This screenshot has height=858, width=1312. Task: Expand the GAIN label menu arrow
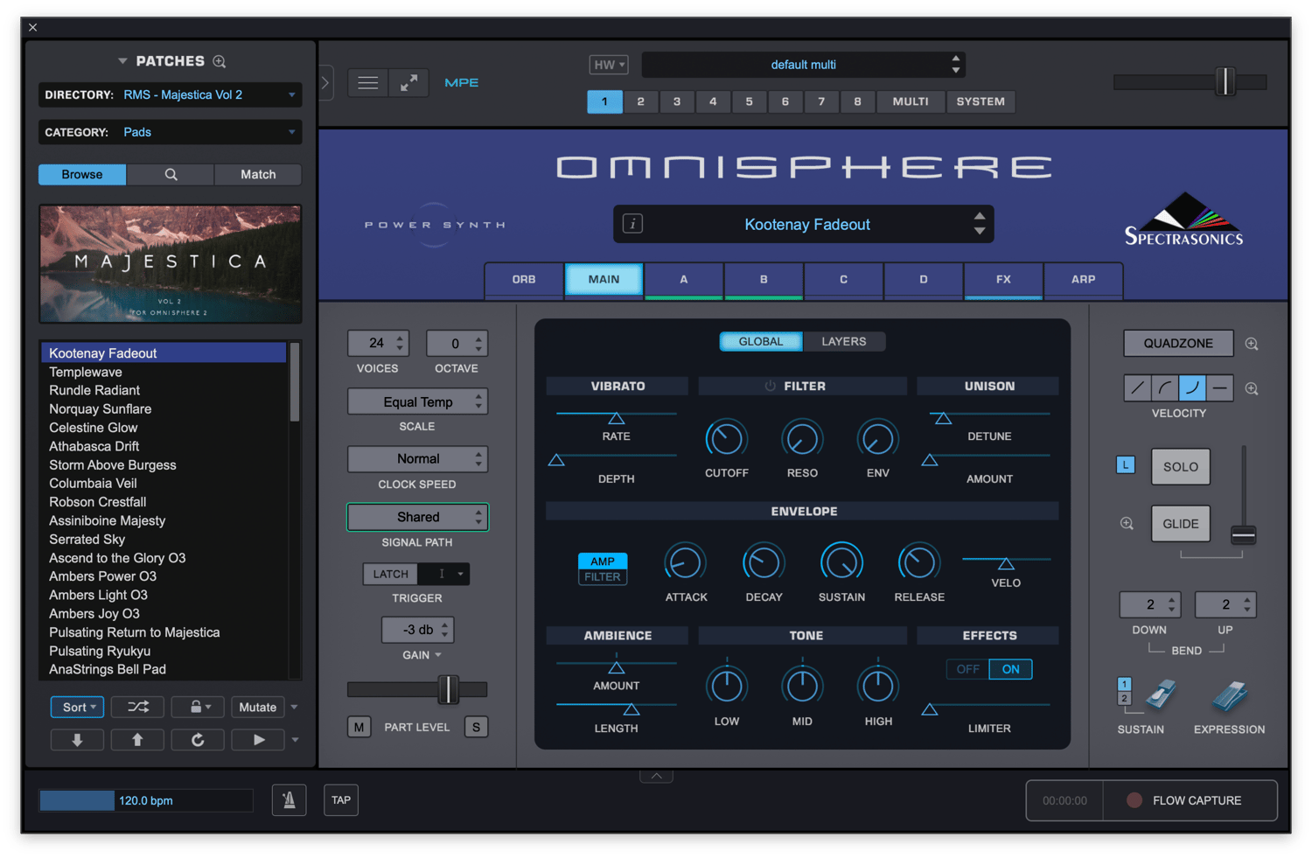click(x=438, y=655)
